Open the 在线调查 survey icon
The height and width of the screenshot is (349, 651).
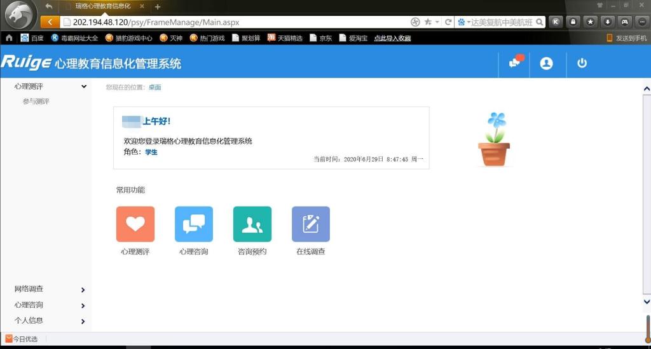310,224
